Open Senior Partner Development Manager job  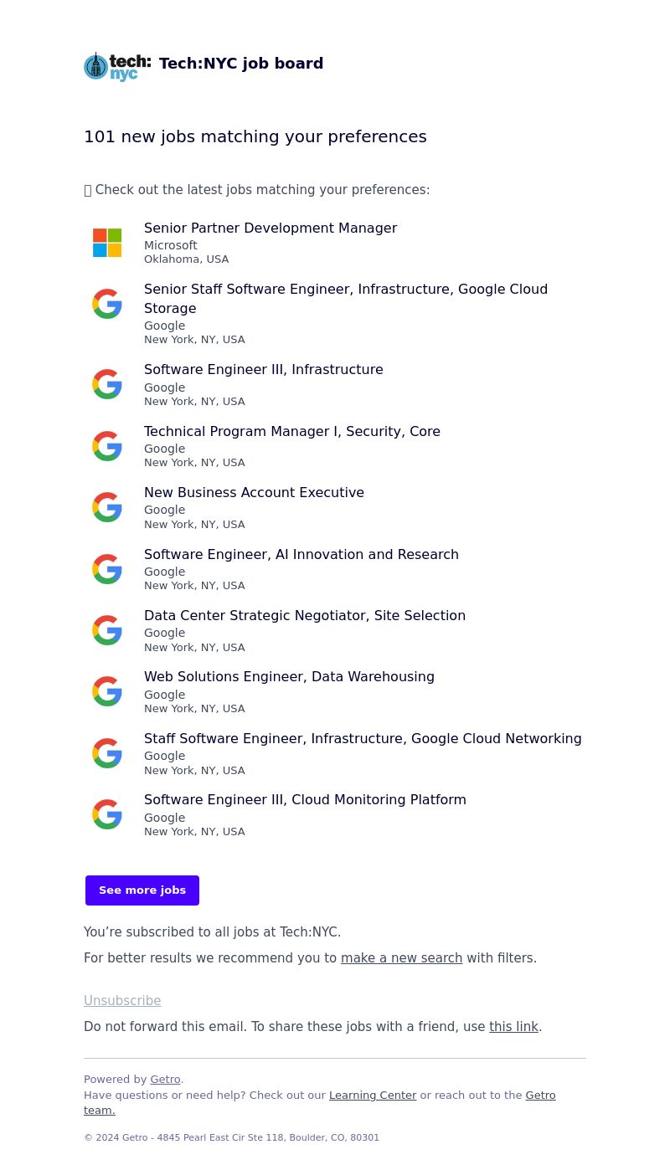click(x=271, y=228)
